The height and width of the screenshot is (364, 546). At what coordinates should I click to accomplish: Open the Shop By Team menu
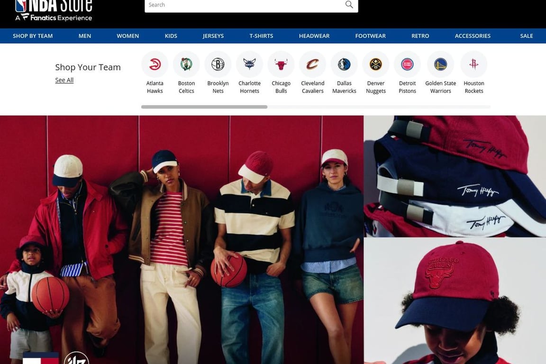[33, 36]
